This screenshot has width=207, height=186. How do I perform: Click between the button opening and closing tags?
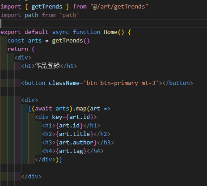pos(162,83)
